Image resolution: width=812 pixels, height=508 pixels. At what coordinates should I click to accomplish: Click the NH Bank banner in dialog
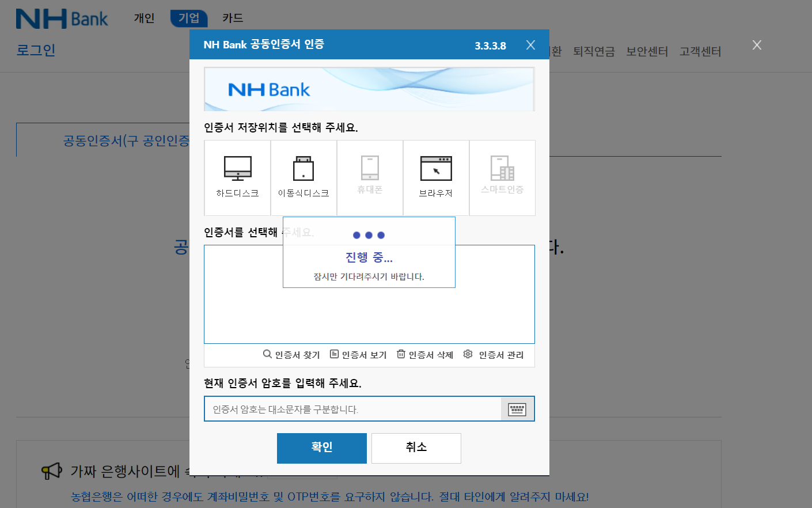click(369, 89)
